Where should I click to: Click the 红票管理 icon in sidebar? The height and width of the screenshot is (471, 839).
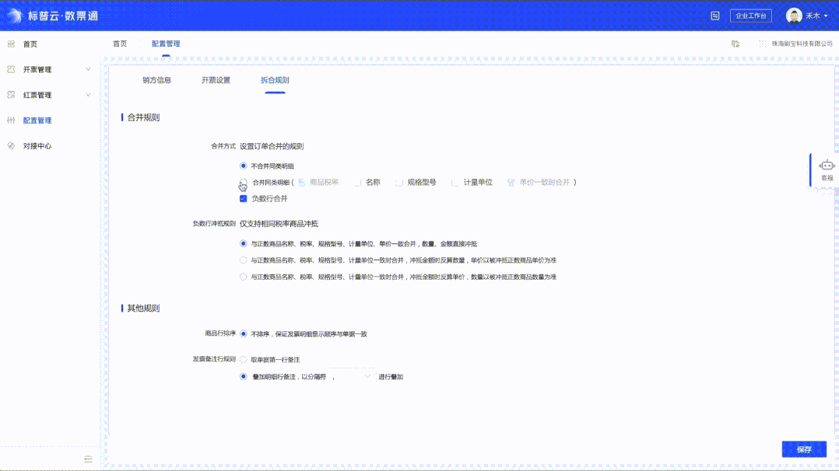click(11, 95)
